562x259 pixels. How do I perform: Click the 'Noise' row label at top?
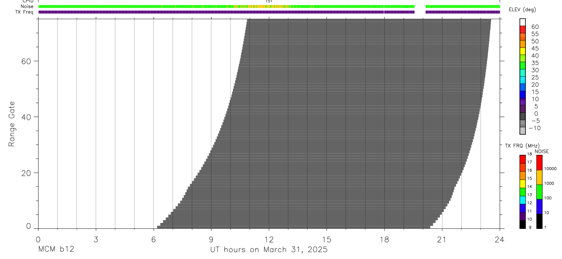27,6
